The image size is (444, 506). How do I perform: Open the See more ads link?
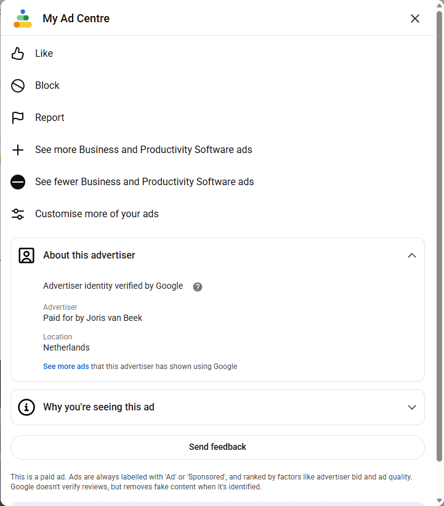coord(66,367)
